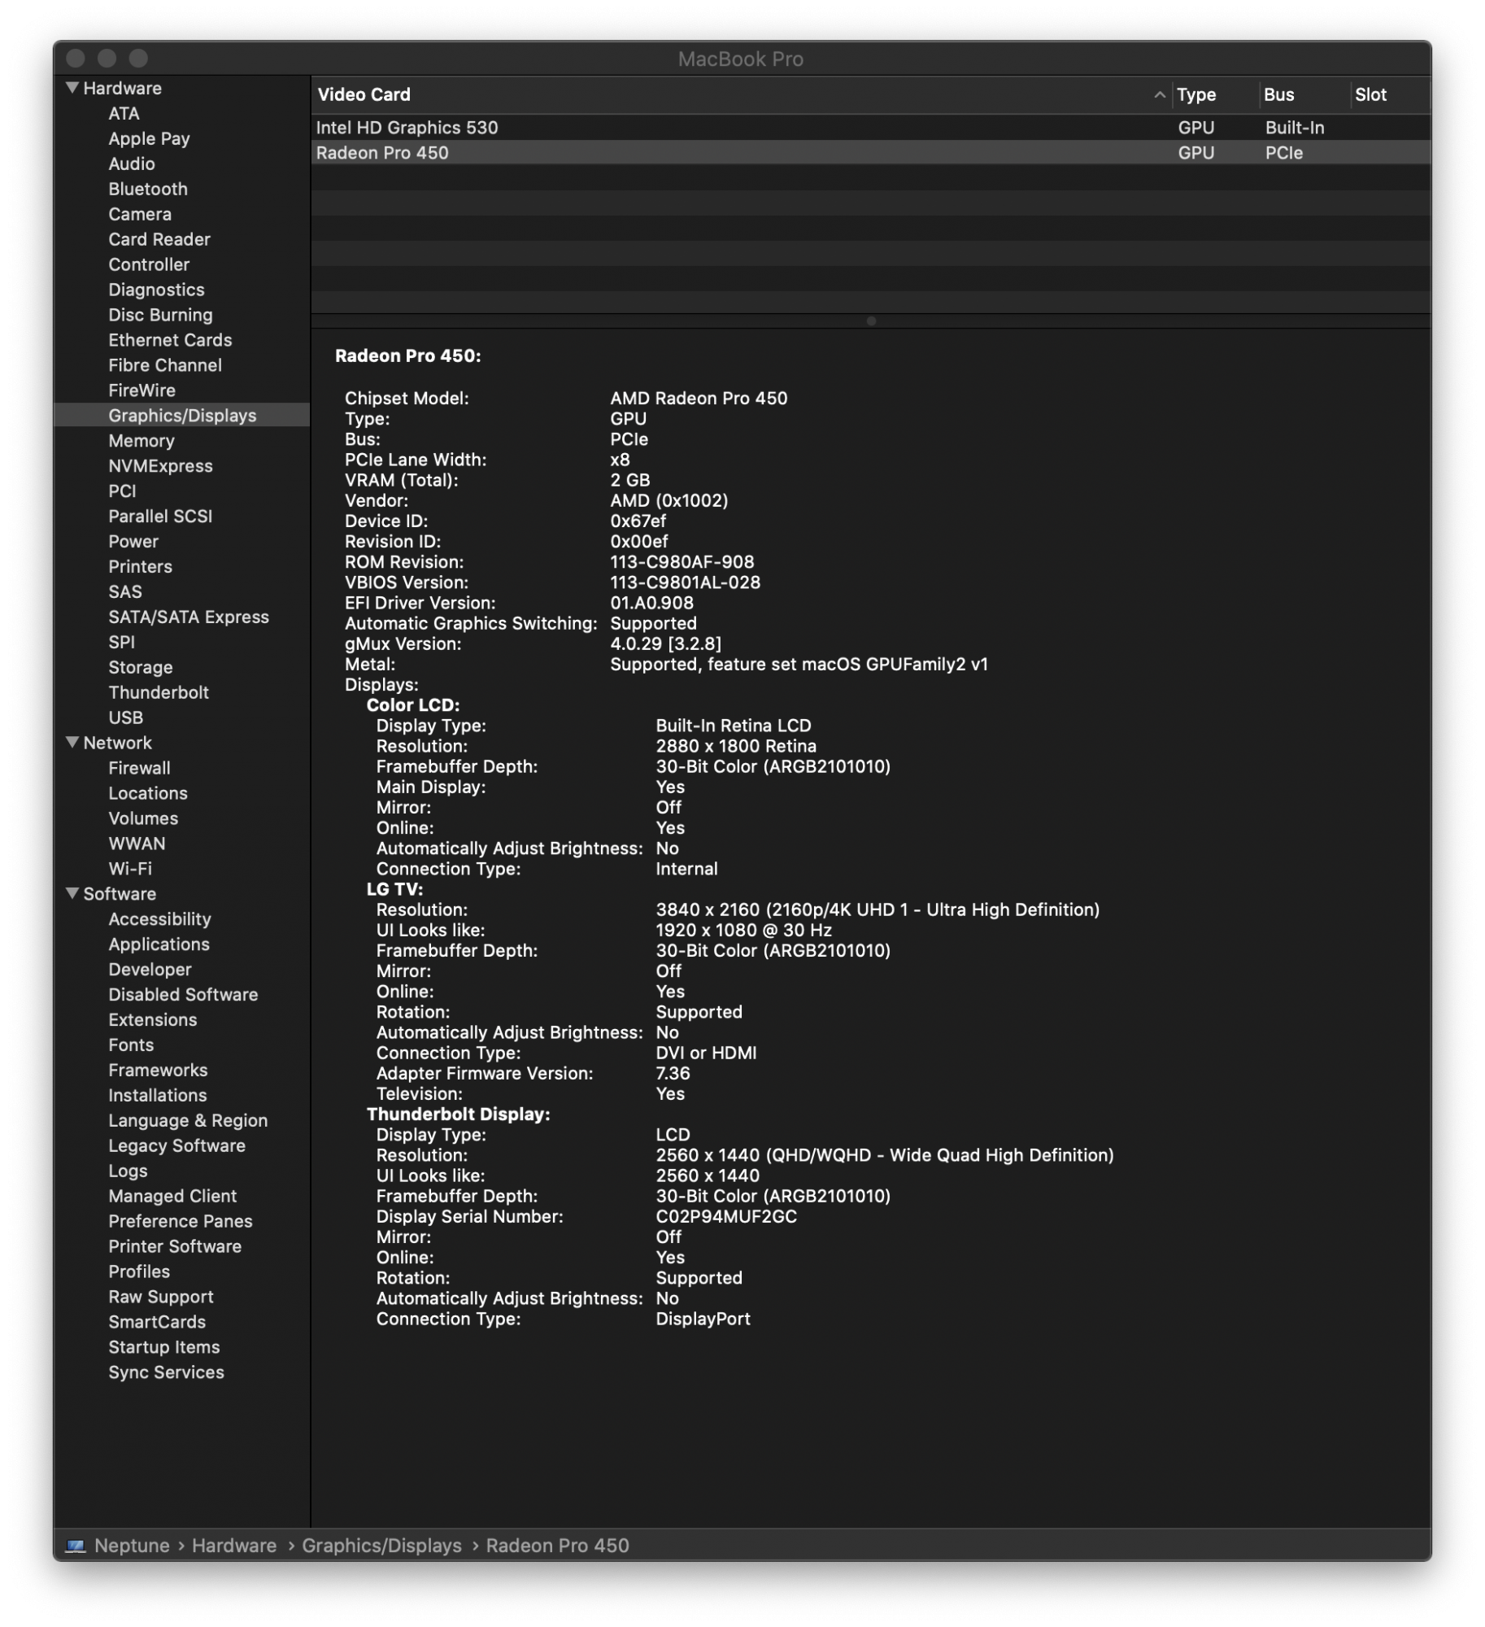Open Installations under Software
This screenshot has width=1485, height=1627.
pyautogui.click(x=157, y=1096)
